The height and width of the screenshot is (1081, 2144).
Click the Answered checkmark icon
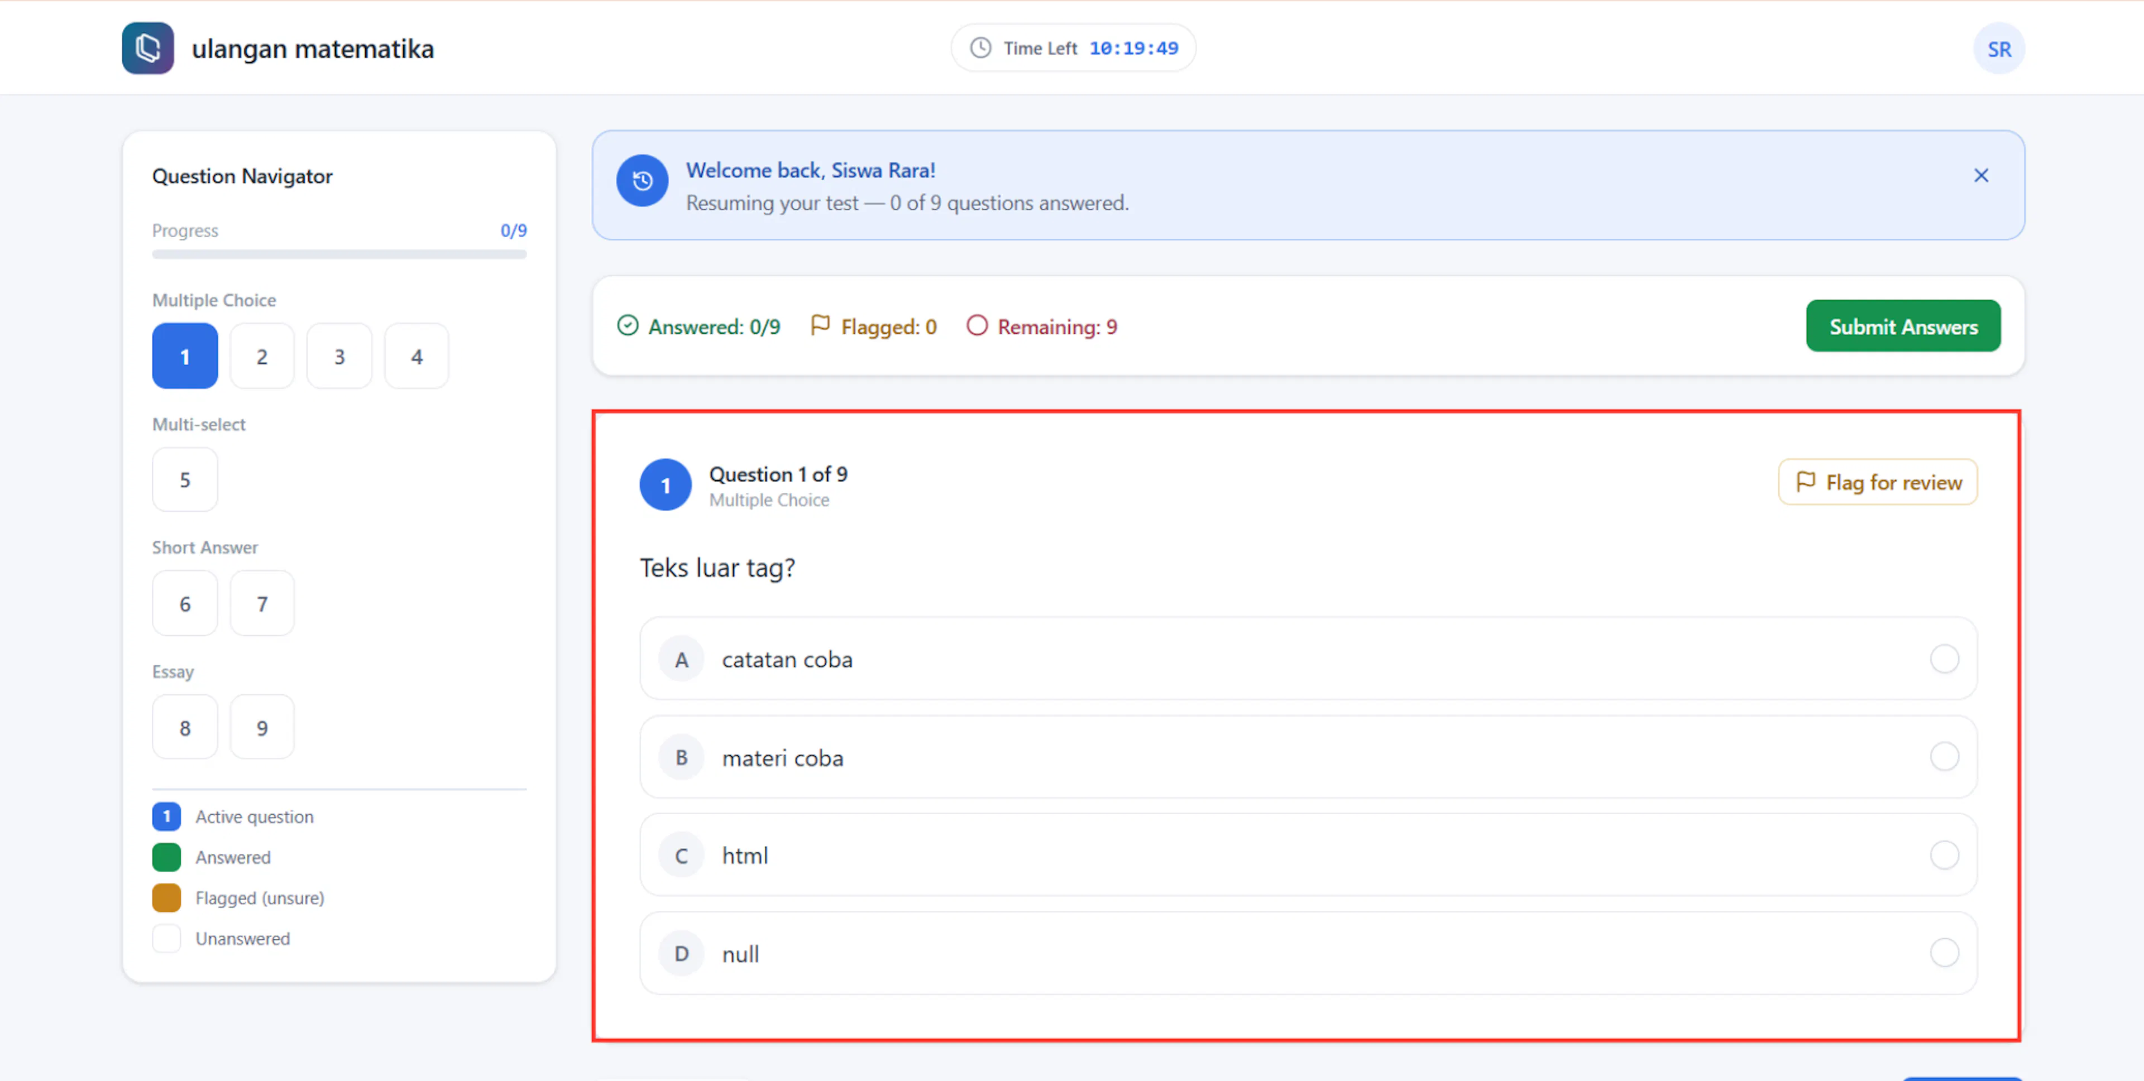[x=628, y=325]
